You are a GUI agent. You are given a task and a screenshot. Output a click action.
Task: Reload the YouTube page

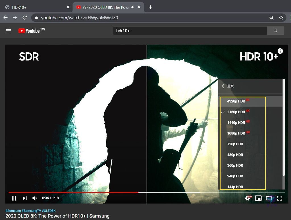[x=24, y=18]
